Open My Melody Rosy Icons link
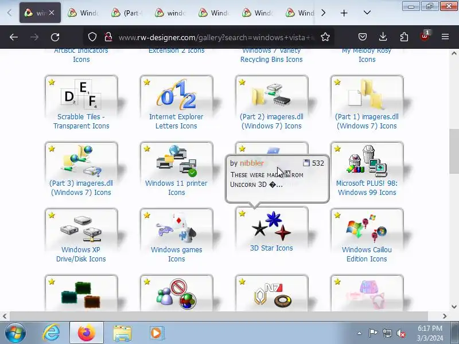459x344 pixels. pyautogui.click(x=367, y=56)
